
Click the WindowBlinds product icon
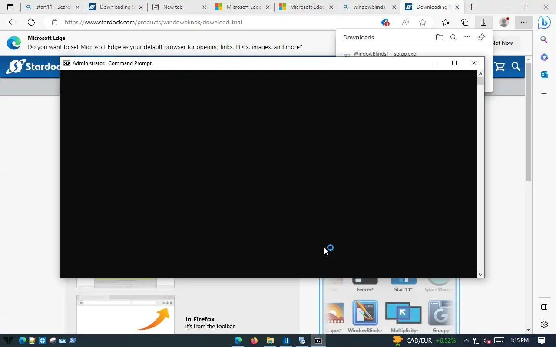click(x=365, y=313)
